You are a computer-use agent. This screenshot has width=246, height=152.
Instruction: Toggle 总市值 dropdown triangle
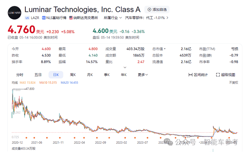[165, 49]
